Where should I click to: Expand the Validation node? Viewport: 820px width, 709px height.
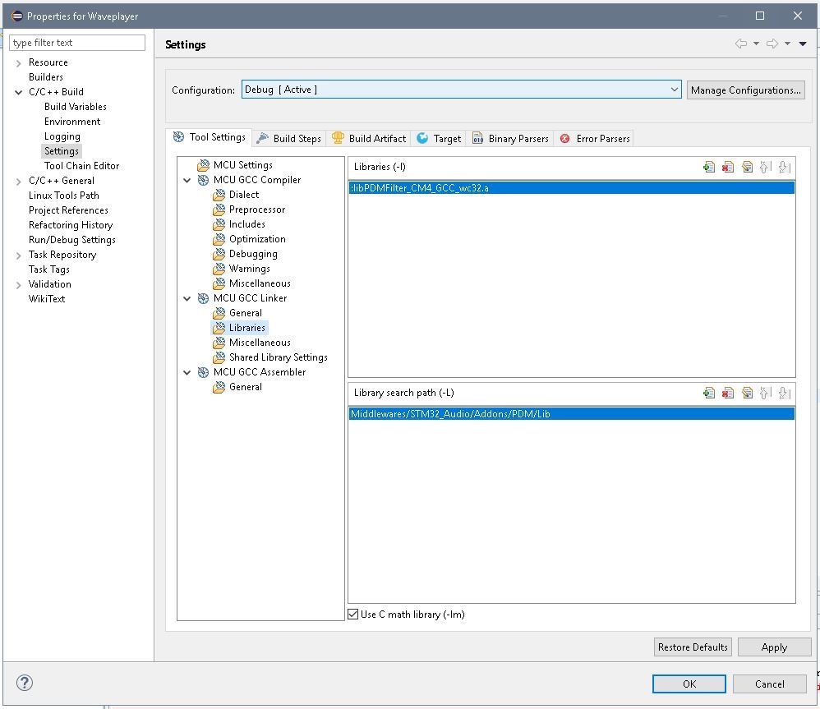(18, 285)
